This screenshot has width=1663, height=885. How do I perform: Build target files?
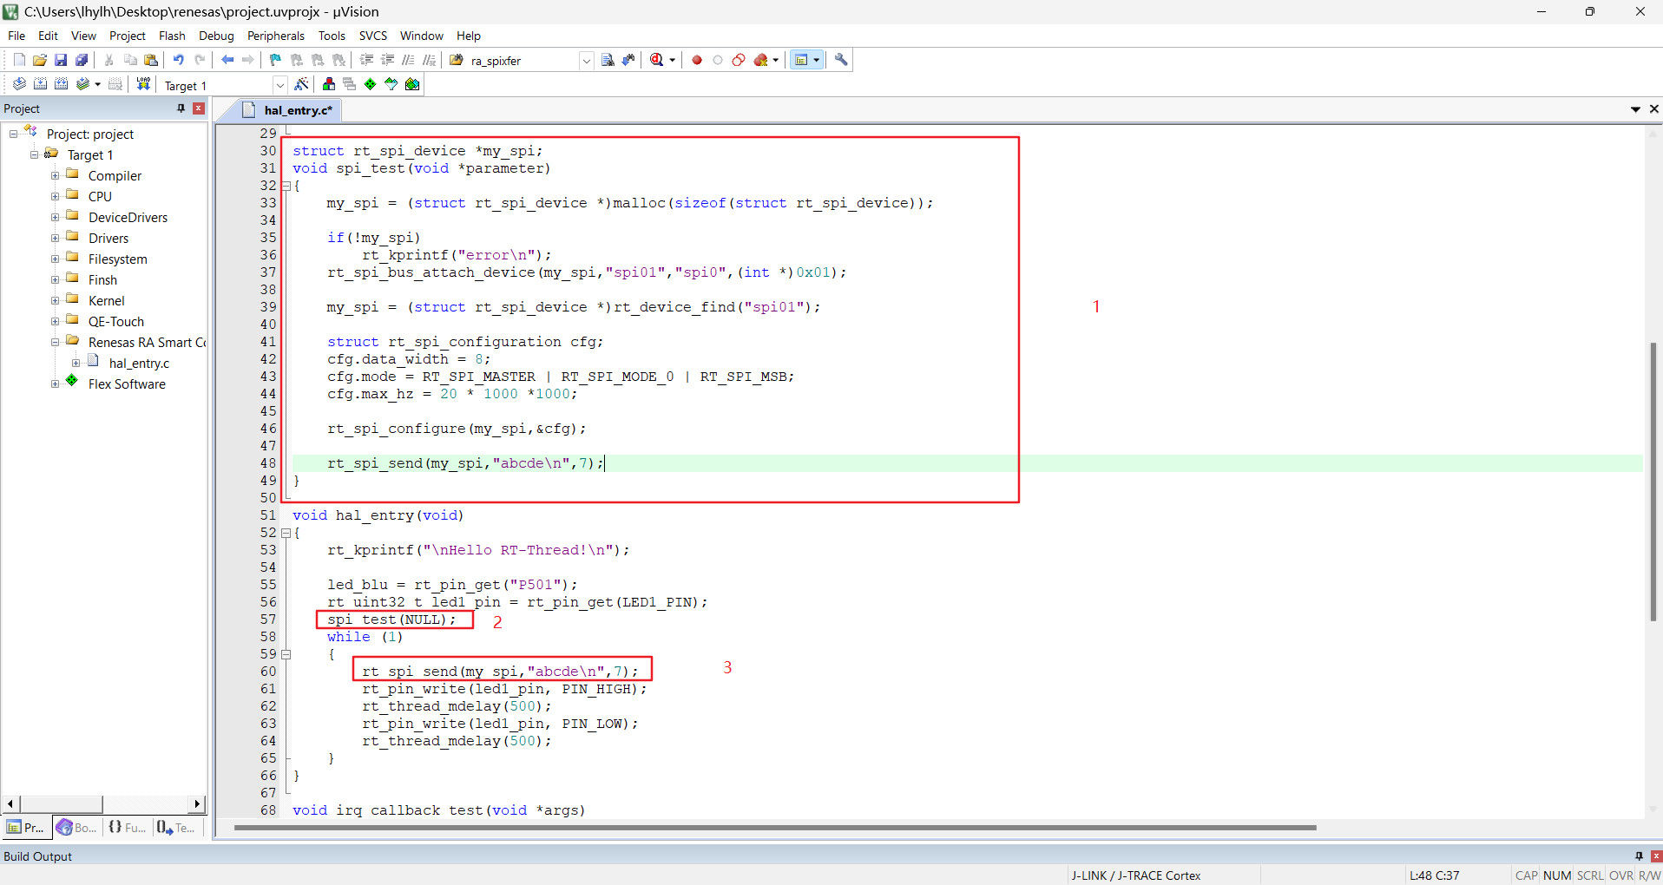40,84
